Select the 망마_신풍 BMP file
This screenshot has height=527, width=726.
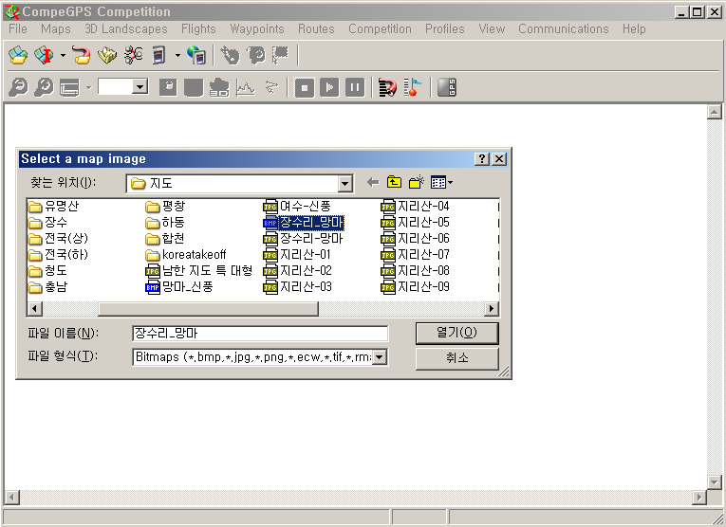click(x=179, y=287)
